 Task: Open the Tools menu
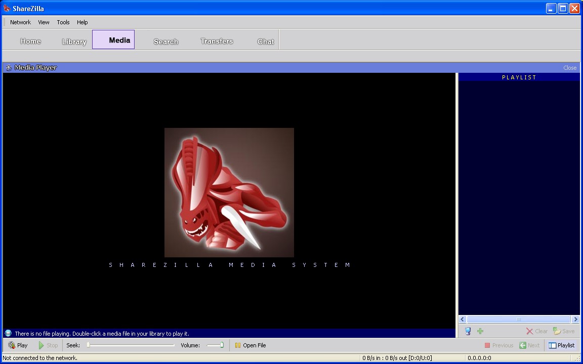pyautogui.click(x=63, y=22)
